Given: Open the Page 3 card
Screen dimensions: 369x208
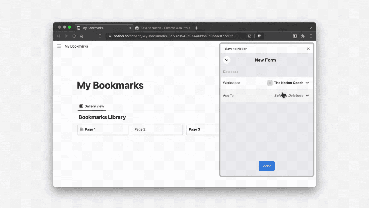Looking at the screenshot, I should click(203, 130).
